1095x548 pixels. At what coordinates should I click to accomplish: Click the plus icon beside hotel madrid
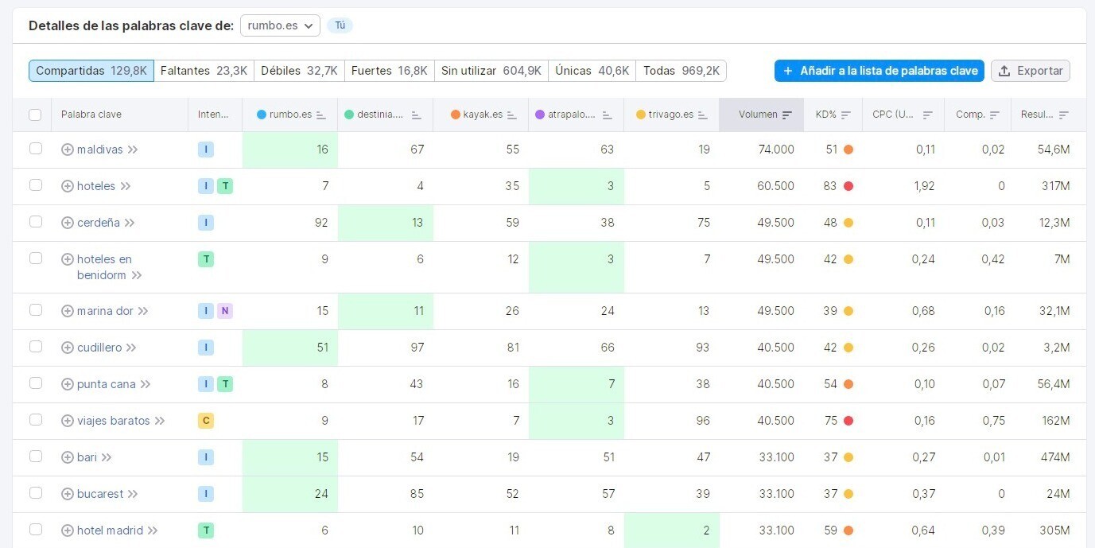[68, 531]
